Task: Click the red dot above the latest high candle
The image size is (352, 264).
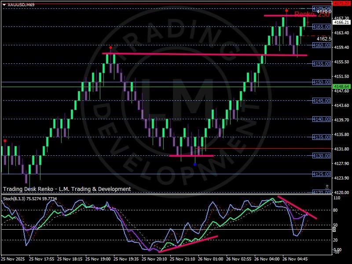Action: (x=286, y=11)
